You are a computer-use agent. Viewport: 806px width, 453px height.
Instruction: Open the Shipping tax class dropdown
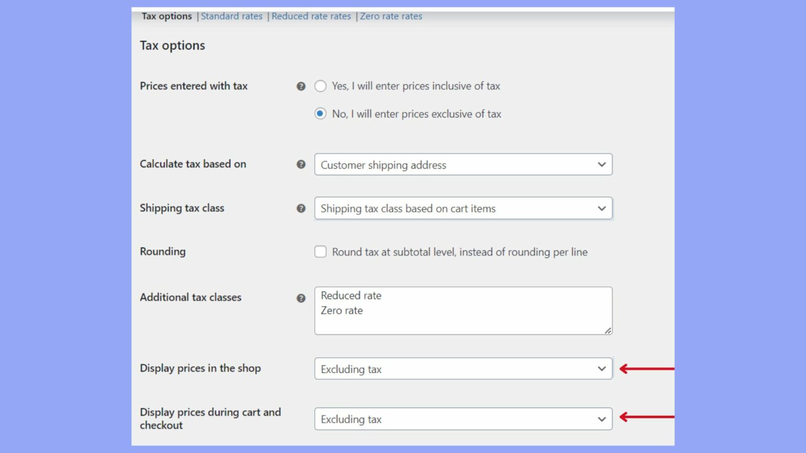[463, 208]
